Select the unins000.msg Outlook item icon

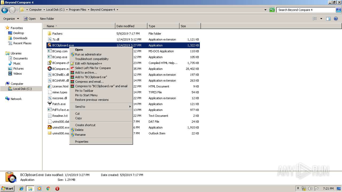point(49,133)
